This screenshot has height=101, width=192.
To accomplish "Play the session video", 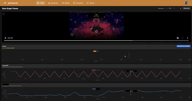I will 5,38.
